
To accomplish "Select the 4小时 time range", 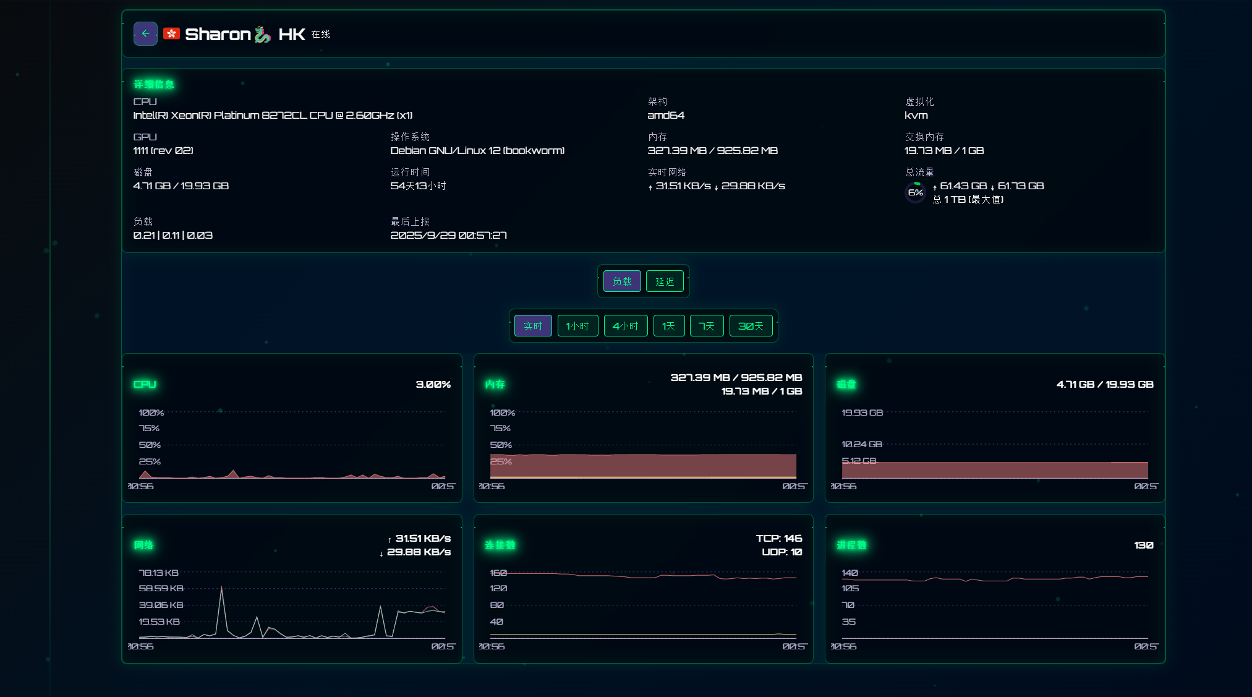I will [625, 326].
